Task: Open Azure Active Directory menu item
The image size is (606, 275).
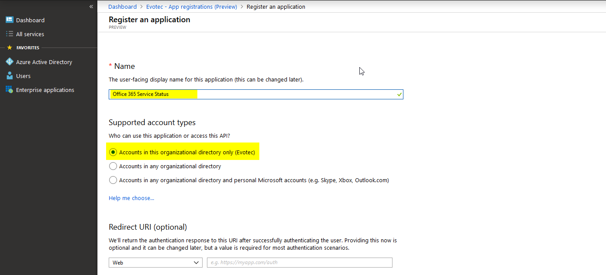Action: [x=44, y=62]
